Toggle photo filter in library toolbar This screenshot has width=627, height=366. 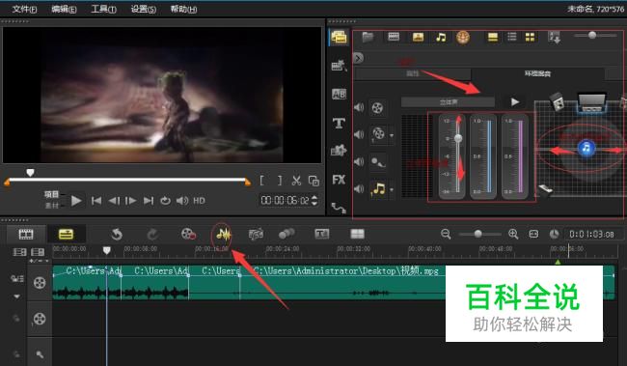click(x=418, y=38)
